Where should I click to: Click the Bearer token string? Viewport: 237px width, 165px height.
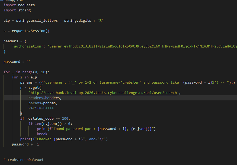pos(142,46)
